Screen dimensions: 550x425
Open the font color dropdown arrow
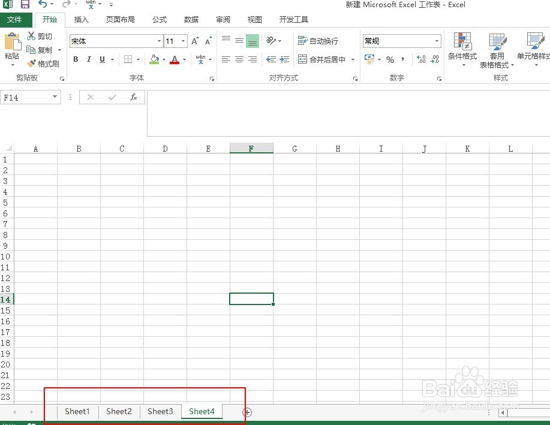(x=184, y=59)
